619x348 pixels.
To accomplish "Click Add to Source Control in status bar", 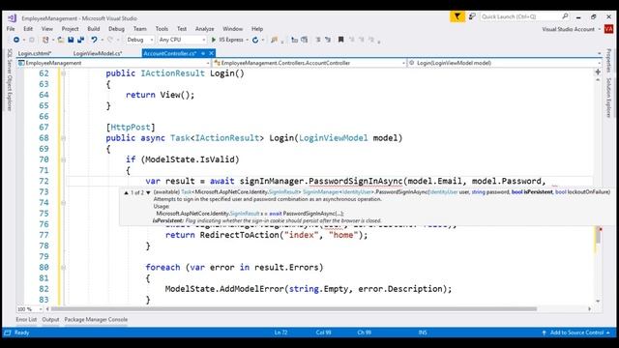I will point(576,333).
